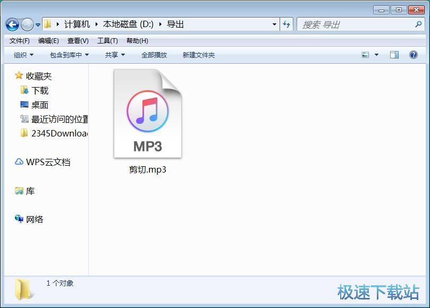430x308 pixels.
Task: Expand the chevron before 计算机
Action: [57, 24]
